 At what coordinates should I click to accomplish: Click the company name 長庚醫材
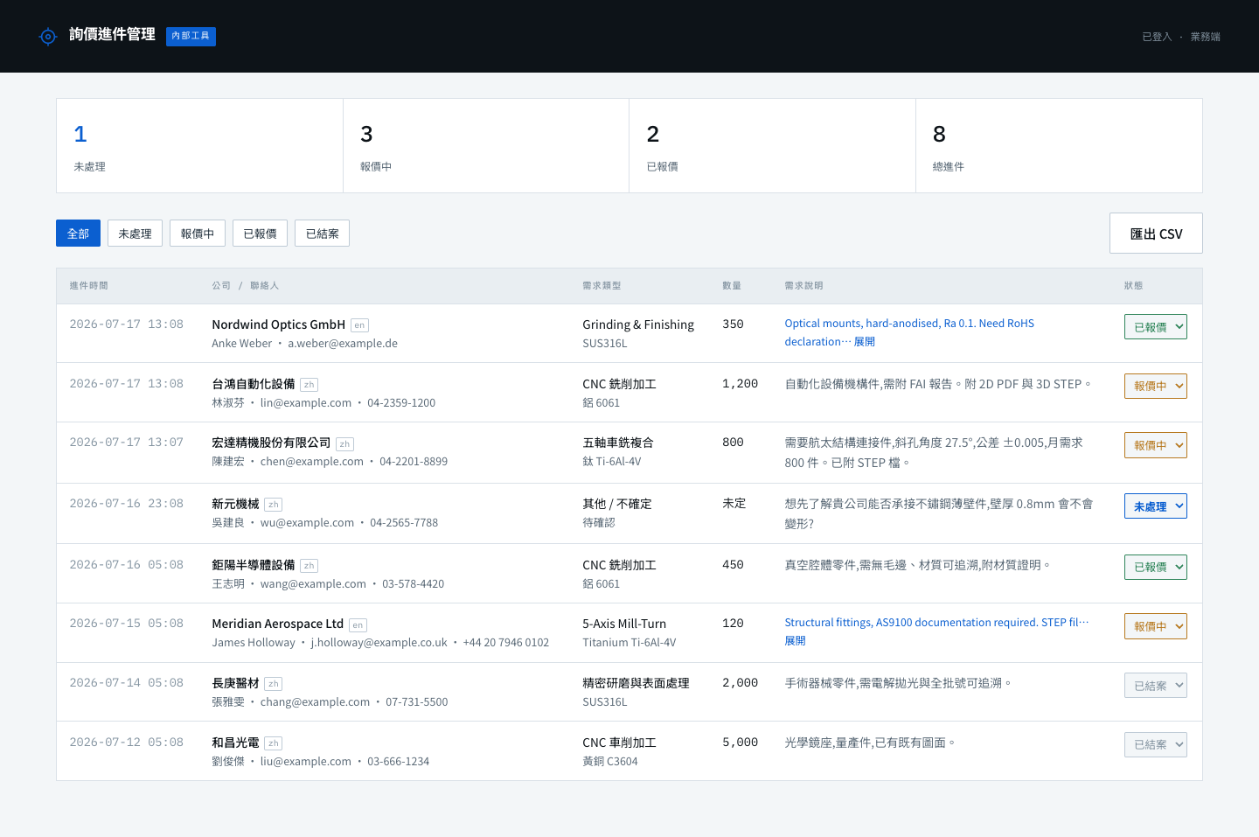pos(235,683)
